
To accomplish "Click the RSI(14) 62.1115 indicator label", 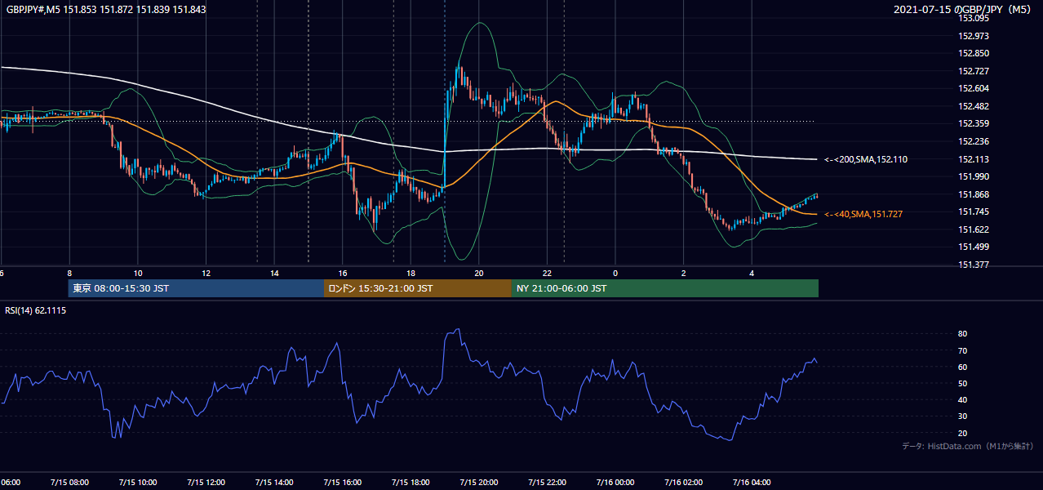I will click(36, 310).
